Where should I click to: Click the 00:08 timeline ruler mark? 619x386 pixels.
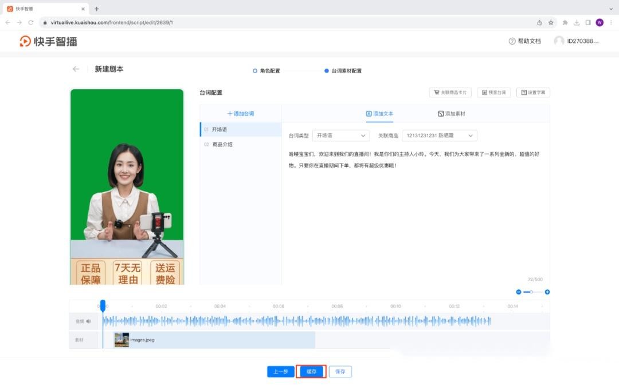(337, 306)
